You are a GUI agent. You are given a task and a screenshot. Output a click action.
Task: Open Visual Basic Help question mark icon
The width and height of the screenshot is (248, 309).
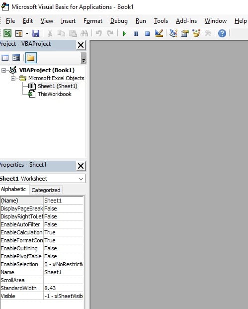pyautogui.click(x=222, y=33)
